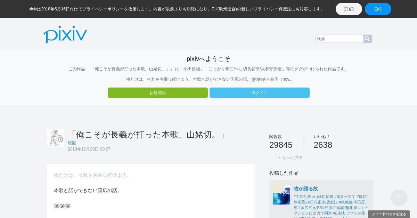Click the #徳美組/小田原組 tag
Image resolution: width=417 pixels, height=218 pixels.
tap(352, 202)
